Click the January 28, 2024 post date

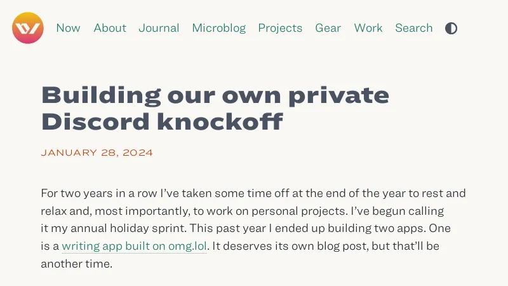pos(97,153)
